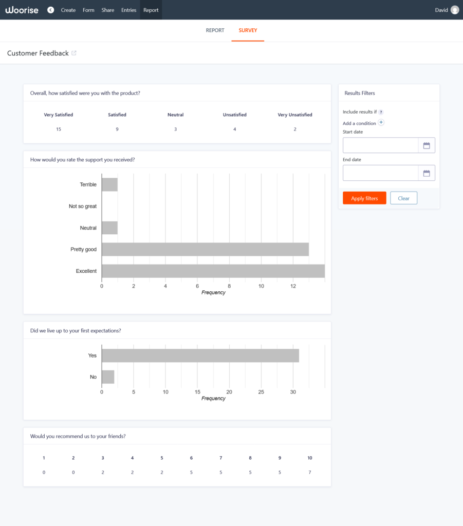Open the survey in a new tab via external link icon
The width and height of the screenshot is (463, 526).
(x=74, y=52)
